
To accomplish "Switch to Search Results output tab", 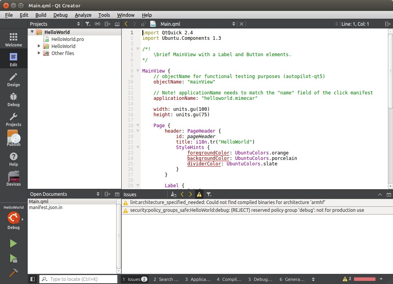I will click(166, 279).
